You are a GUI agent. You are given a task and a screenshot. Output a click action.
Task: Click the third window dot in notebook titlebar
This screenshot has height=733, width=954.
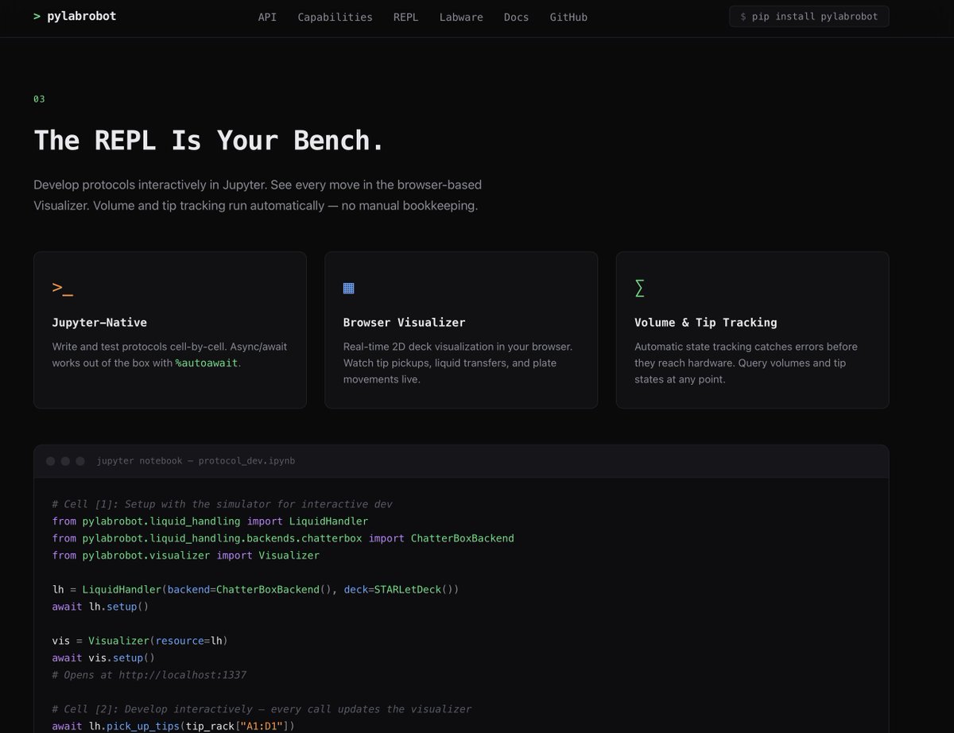(x=80, y=461)
